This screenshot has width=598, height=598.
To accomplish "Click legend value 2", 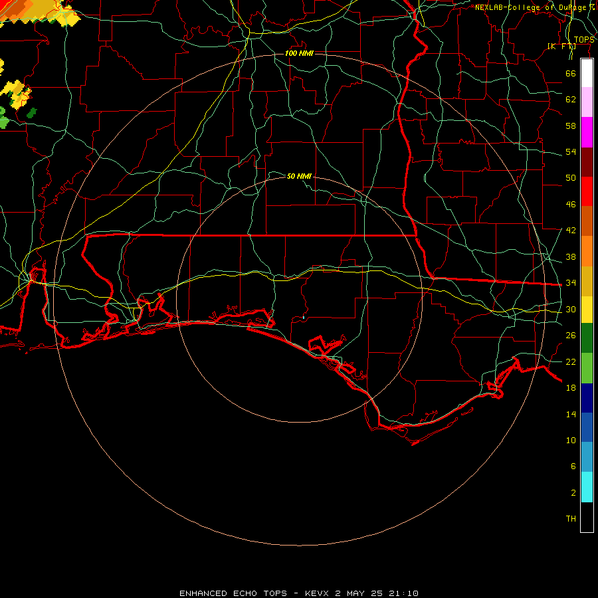I will [573, 493].
